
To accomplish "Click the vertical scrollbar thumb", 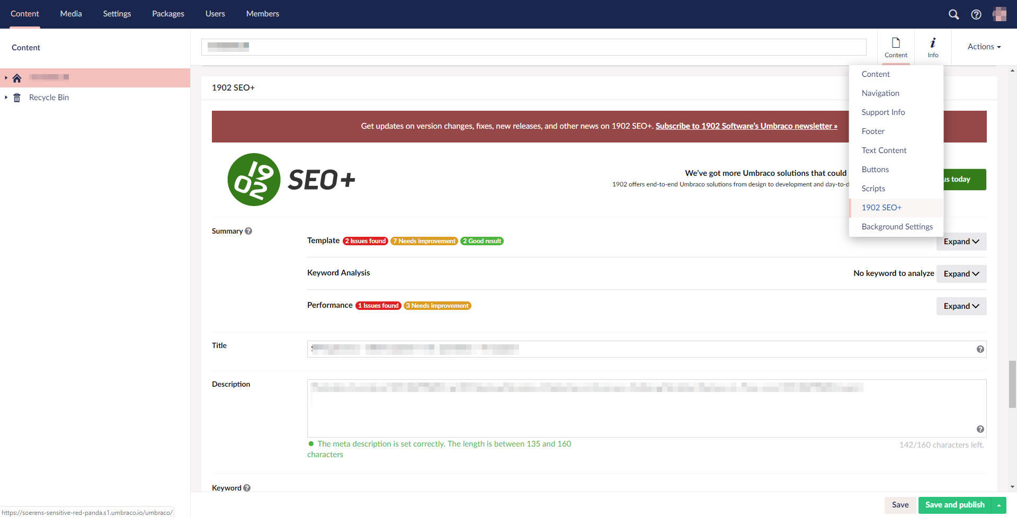I will pyautogui.click(x=1012, y=384).
